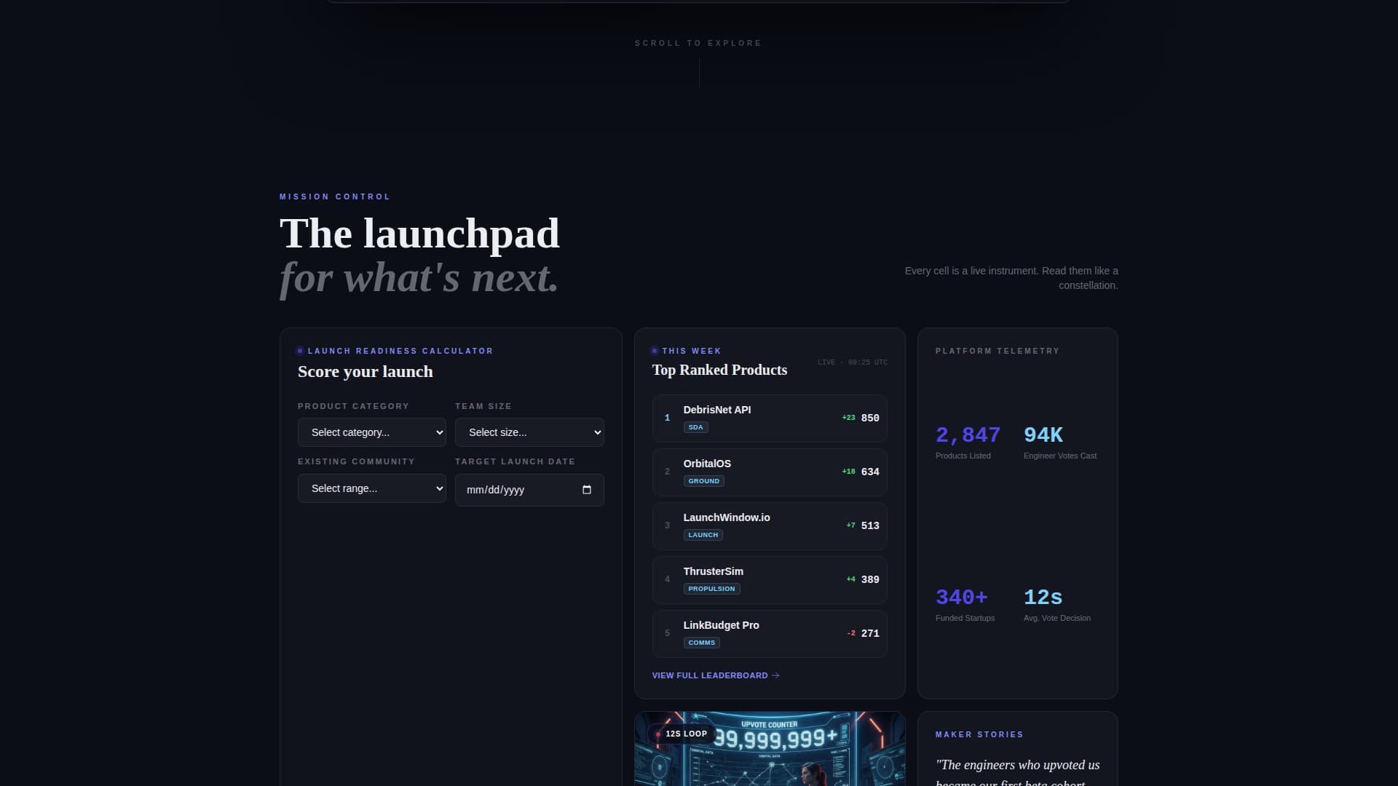
Task: Click the GROUND category tag
Action: click(704, 481)
